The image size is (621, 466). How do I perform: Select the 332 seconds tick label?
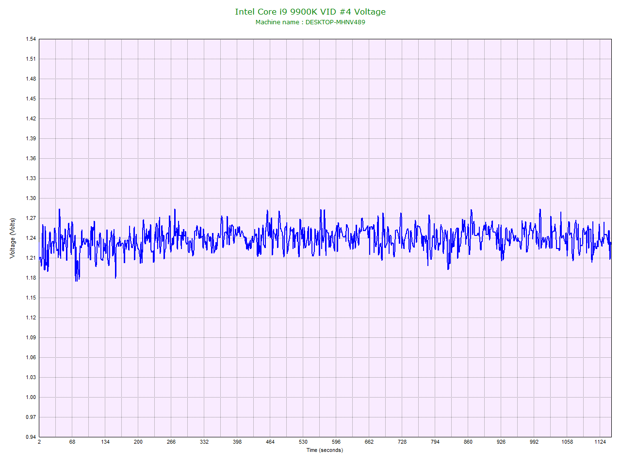[x=204, y=442]
